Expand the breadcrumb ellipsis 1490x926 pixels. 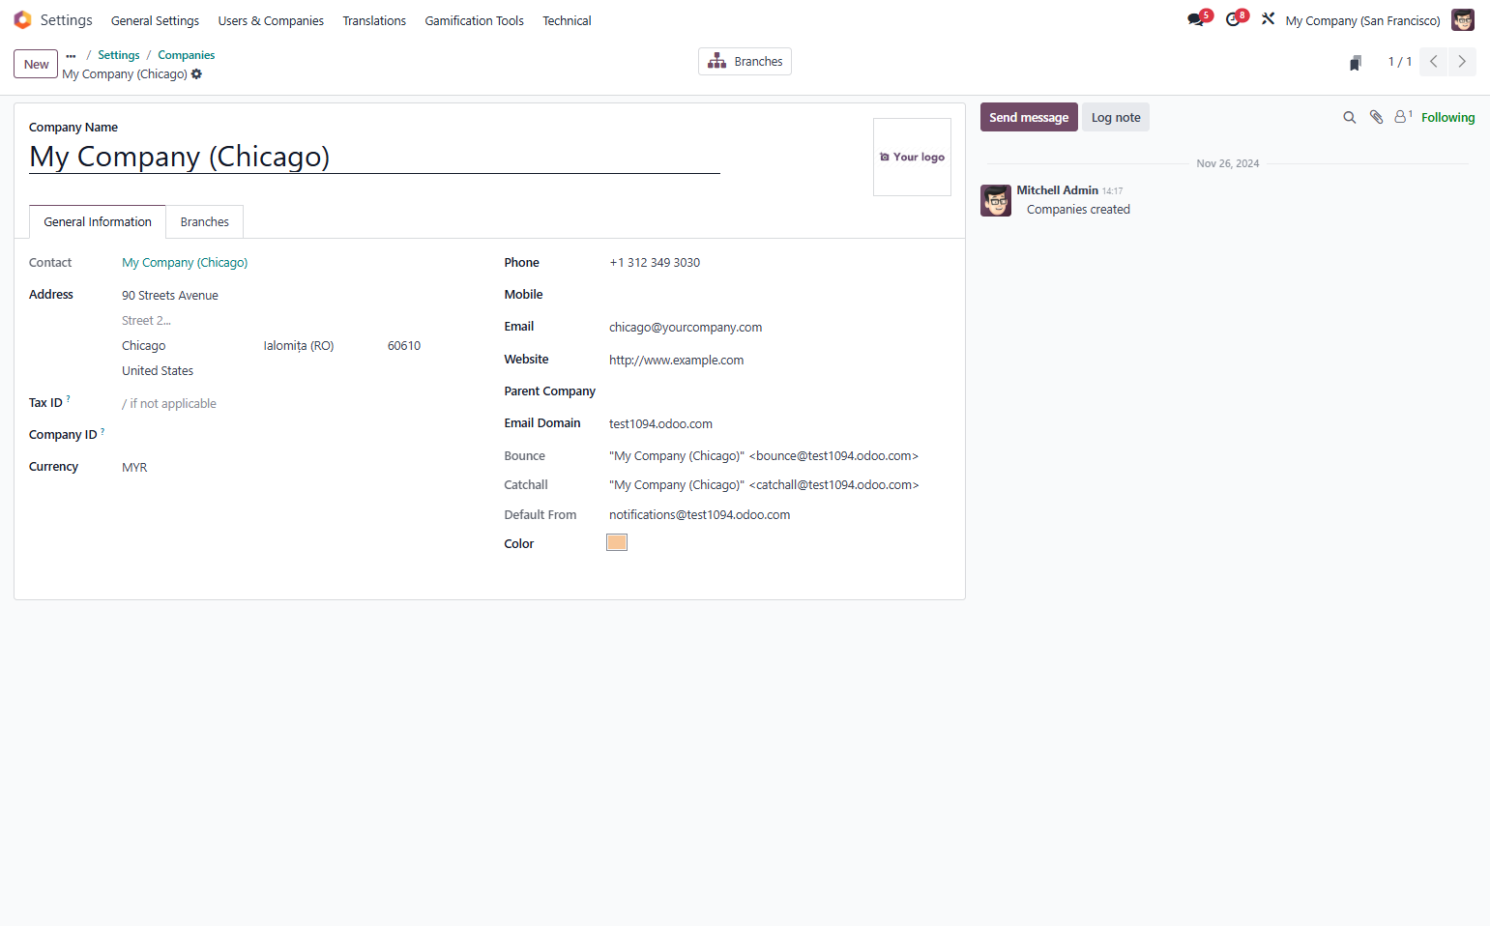pos(71,55)
